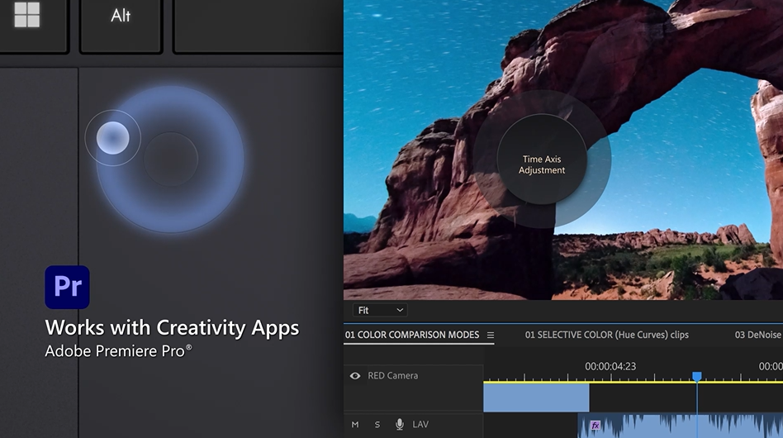Open the Fit zoom level dropdown

[381, 310]
